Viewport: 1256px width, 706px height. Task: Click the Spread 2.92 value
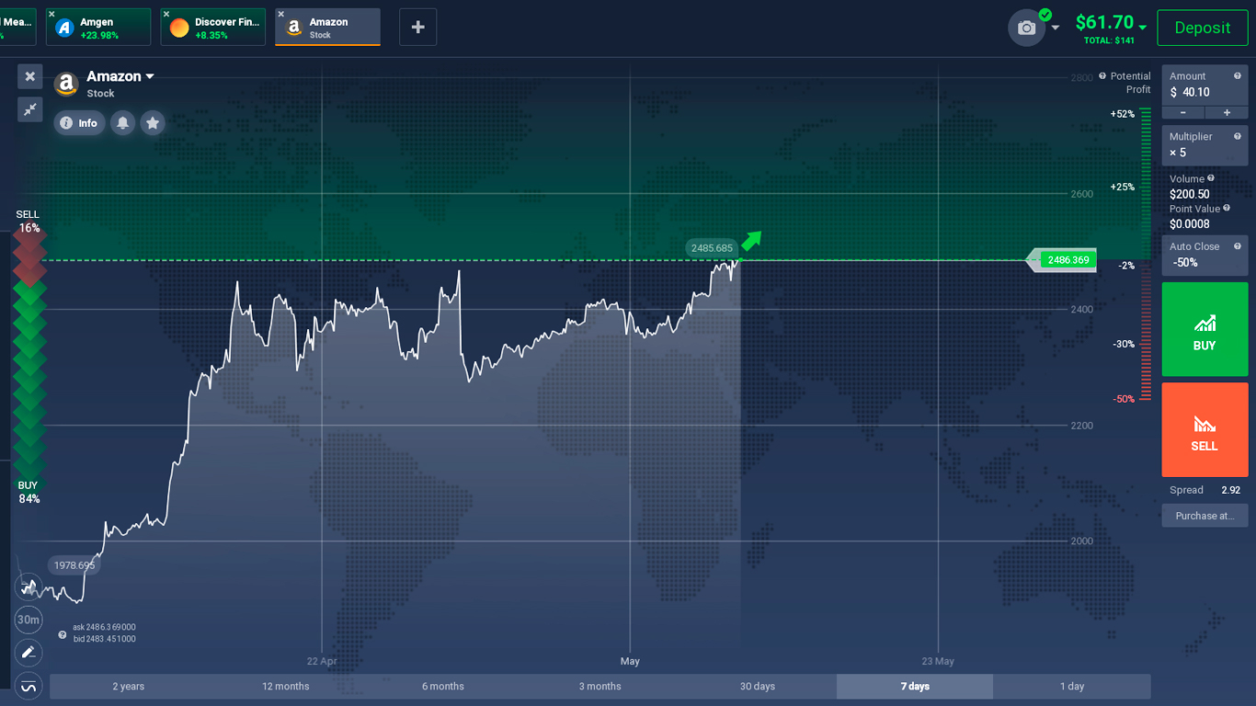pos(1231,490)
